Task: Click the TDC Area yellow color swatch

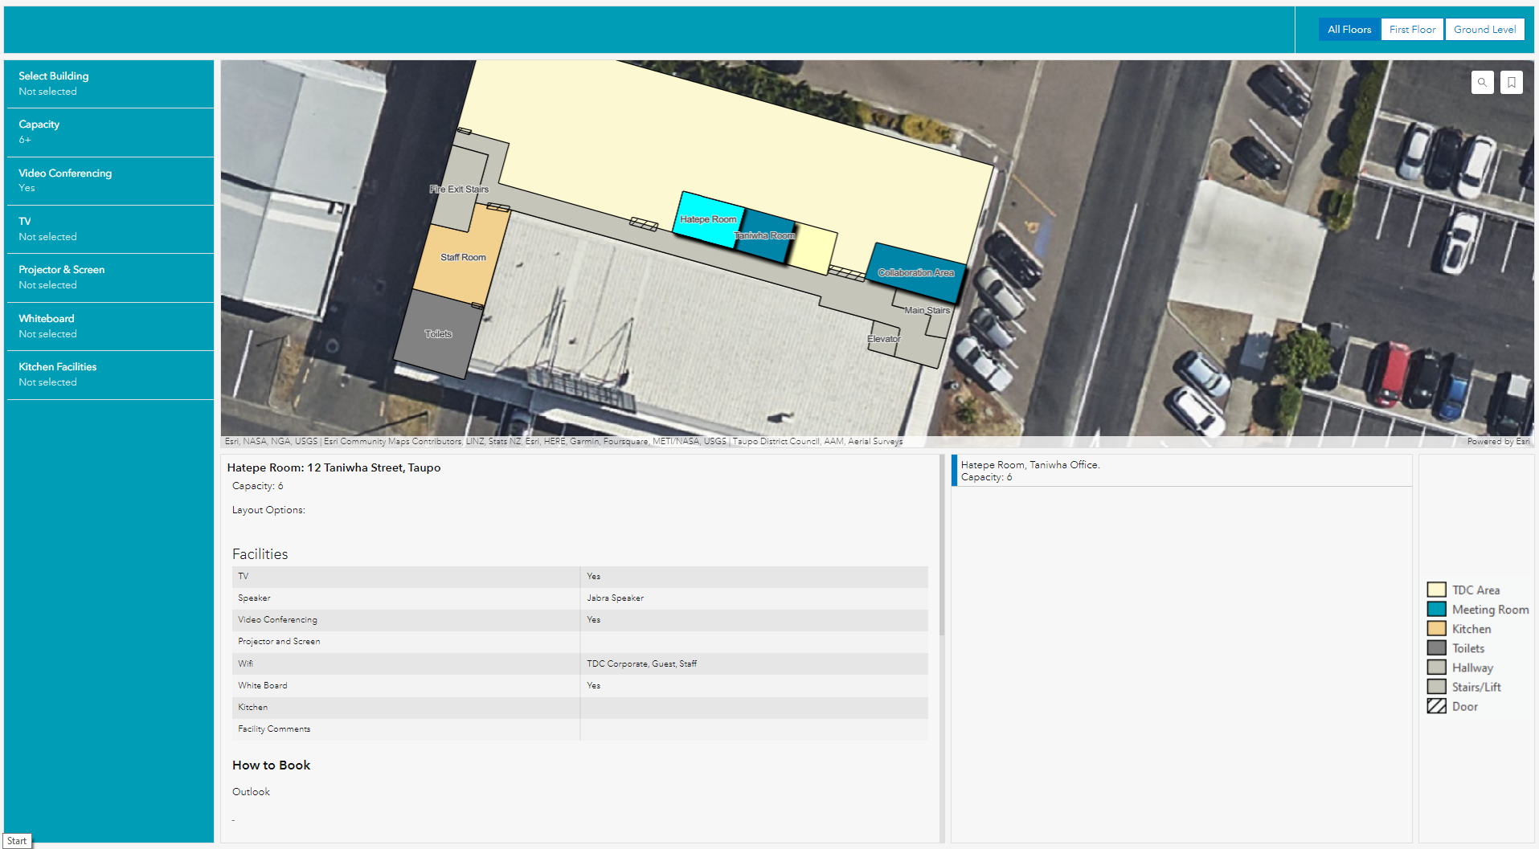Action: click(1437, 589)
